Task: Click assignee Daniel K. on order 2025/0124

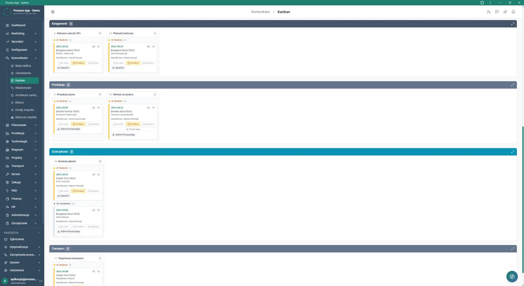Action: point(118,68)
